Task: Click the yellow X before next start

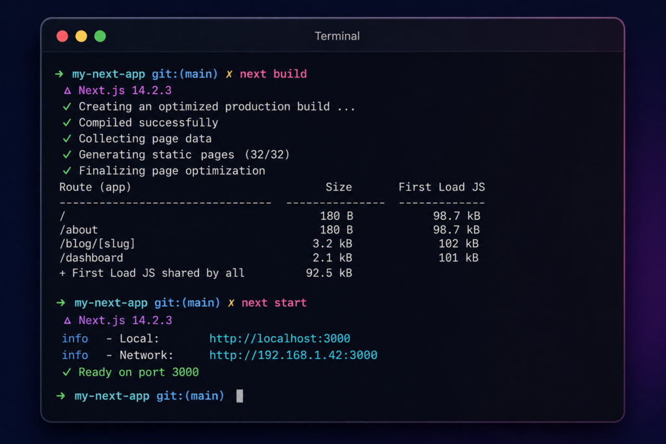Action: 231,303
